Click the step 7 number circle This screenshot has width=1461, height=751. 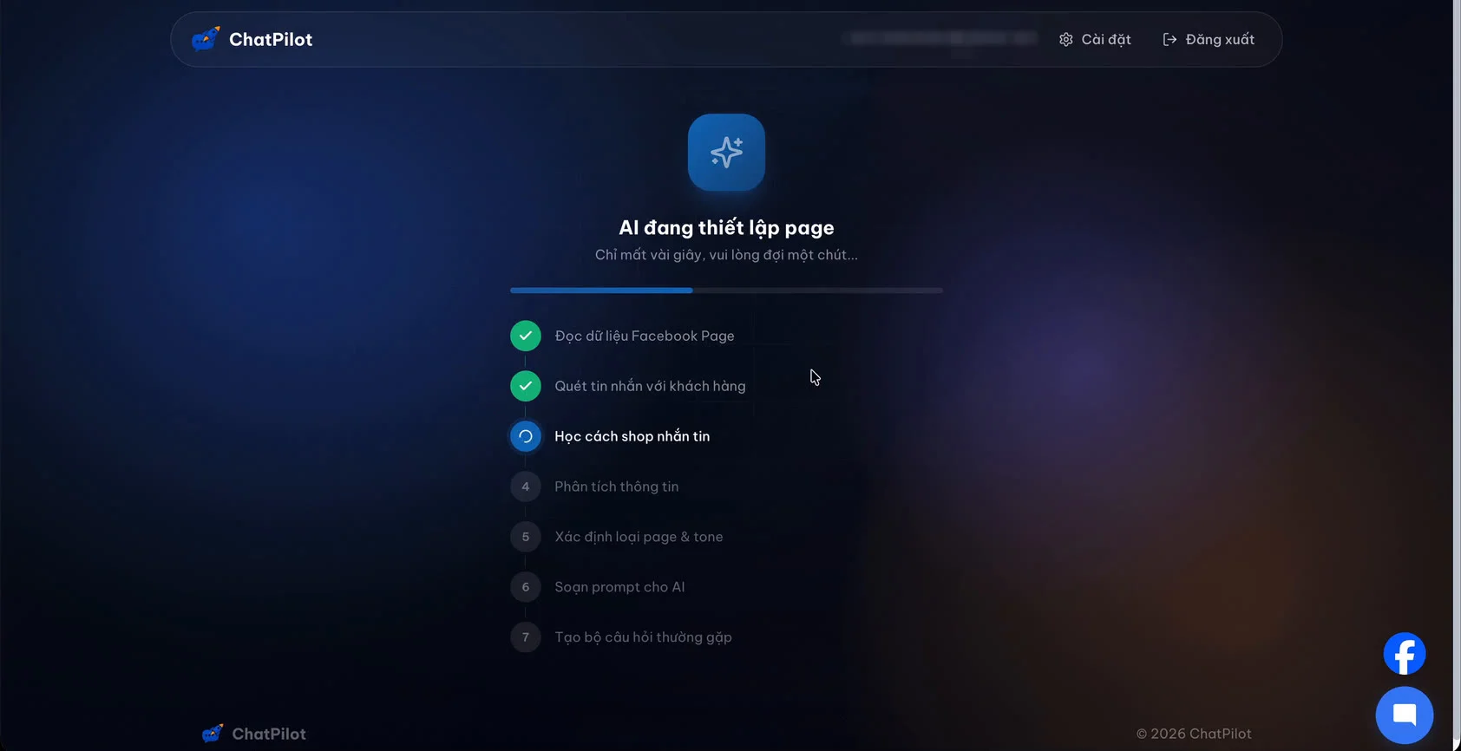pos(526,637)
